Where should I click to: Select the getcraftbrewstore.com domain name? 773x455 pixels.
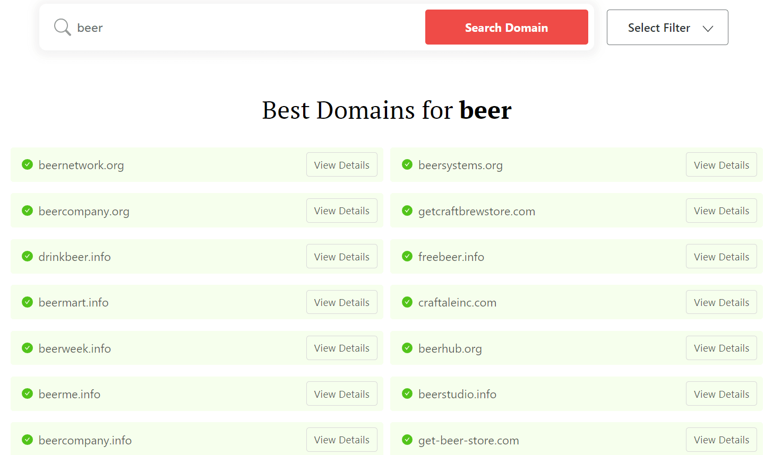[477, 212]
